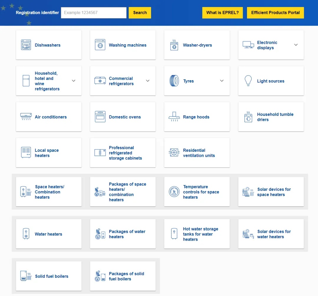Image resolution: width=318 pixels, height=296 pixels.
Task: Open the Light sources bulb icon
Action: click(x=248, y=81)
